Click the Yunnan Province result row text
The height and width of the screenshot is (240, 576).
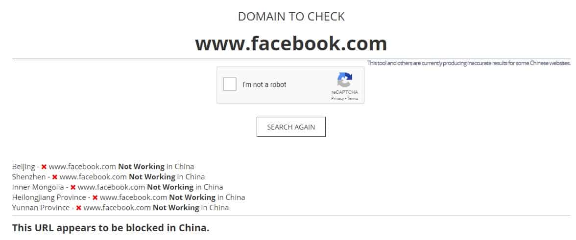point(120,207)
